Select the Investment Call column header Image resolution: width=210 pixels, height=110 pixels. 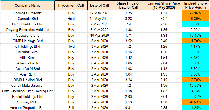[71, 5]
